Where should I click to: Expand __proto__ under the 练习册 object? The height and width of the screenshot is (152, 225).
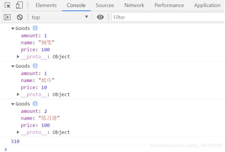18,132
